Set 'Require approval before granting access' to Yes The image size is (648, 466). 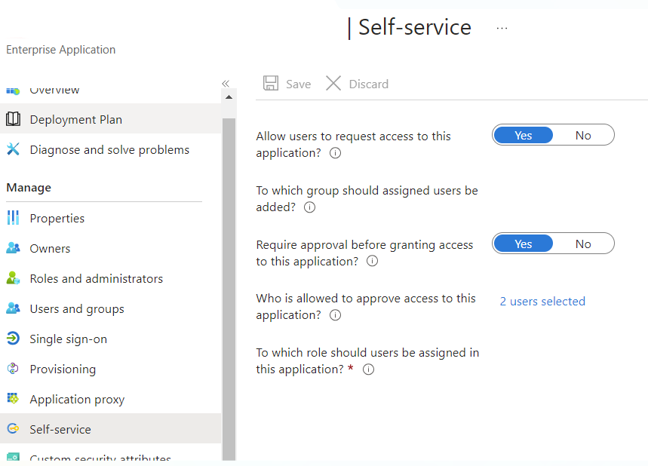524,244
